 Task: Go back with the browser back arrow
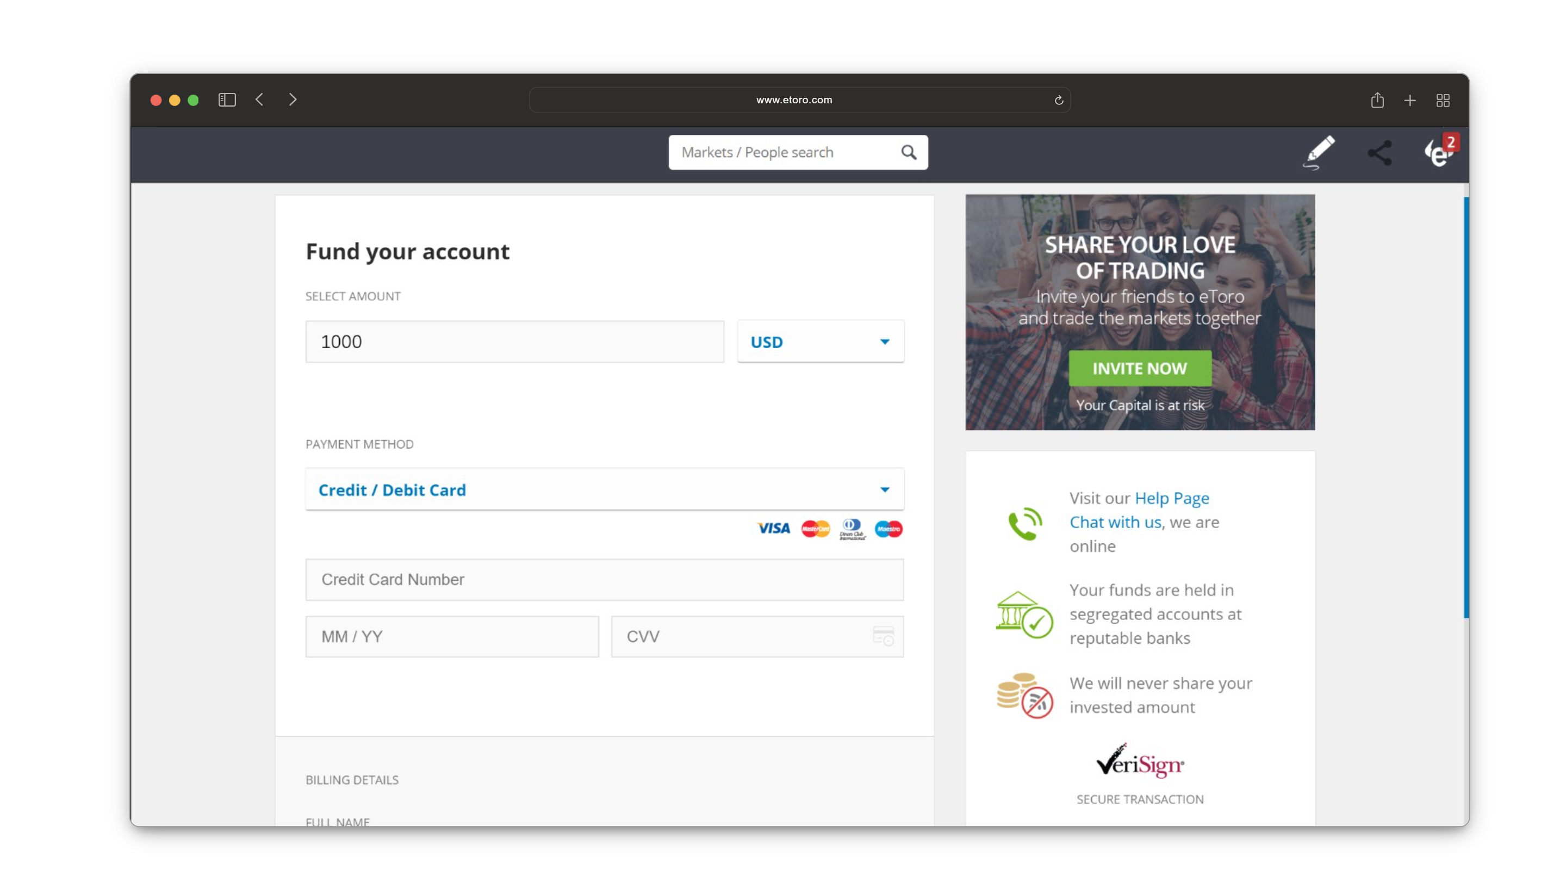pyautogui.click(x=259, y=100)
